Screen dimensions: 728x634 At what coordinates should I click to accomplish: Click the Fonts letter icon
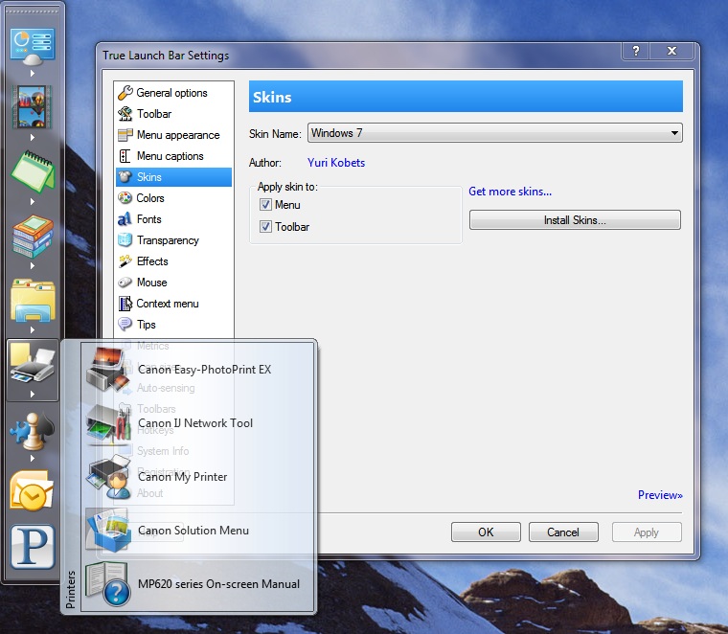point(125,219)
